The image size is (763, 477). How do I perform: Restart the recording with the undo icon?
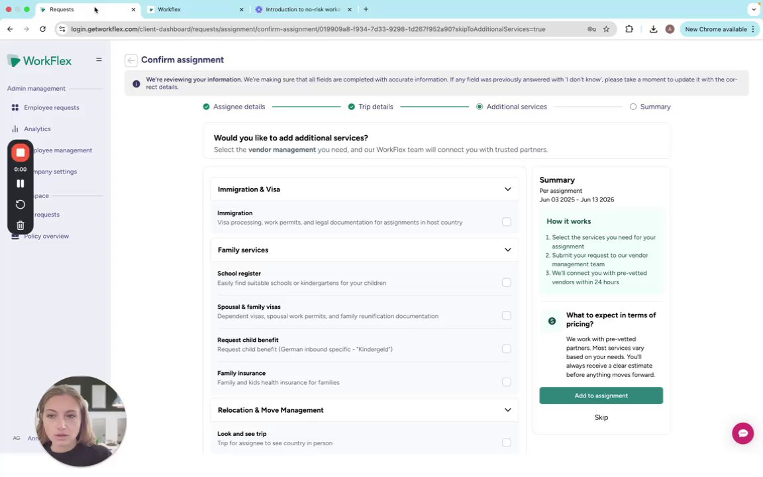tap(21, 204)
